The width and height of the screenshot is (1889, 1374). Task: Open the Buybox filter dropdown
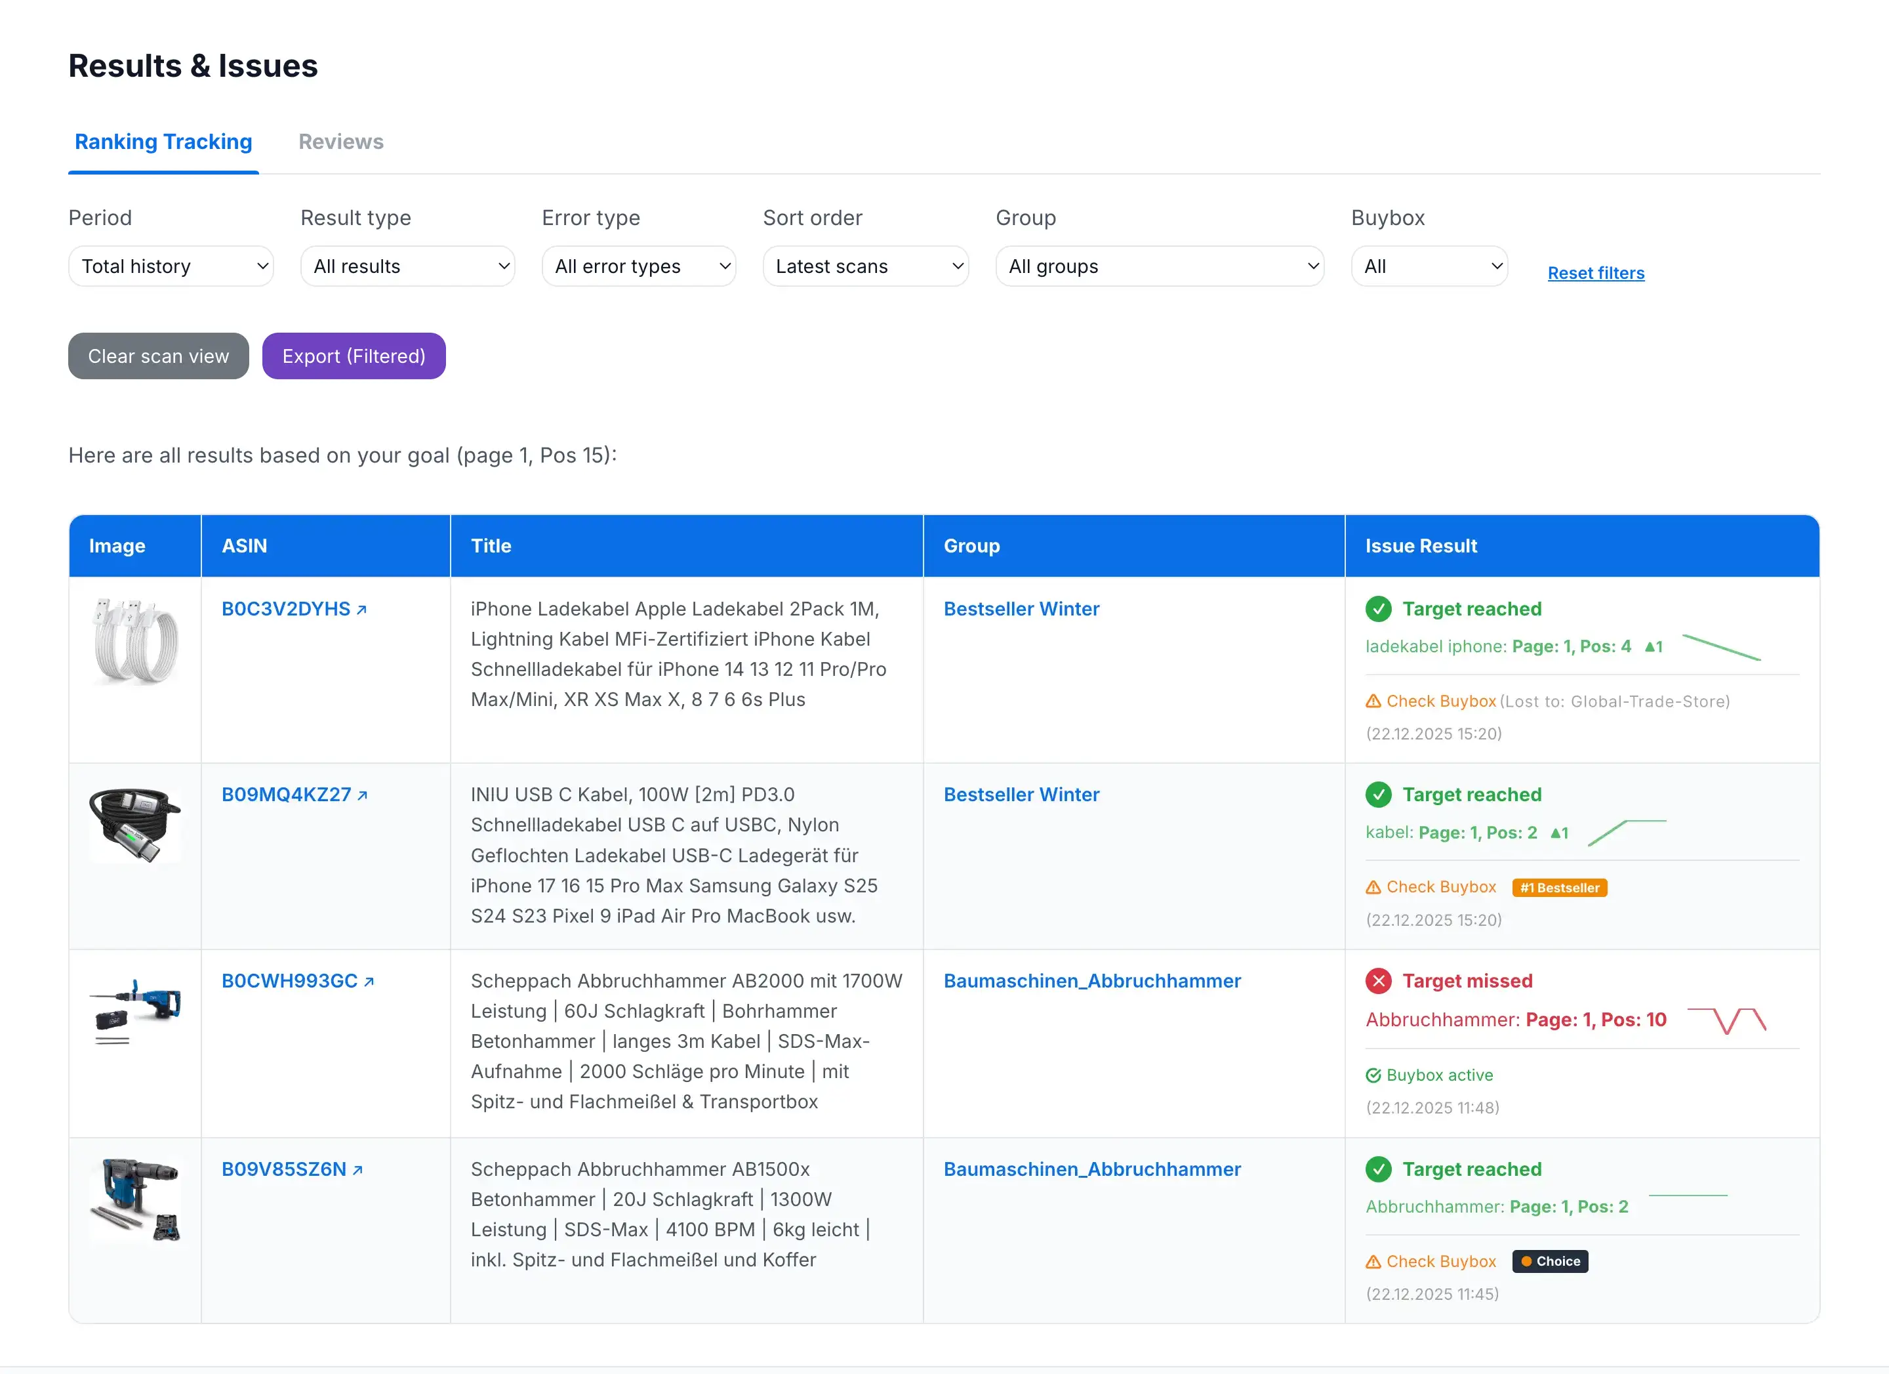tap(1429, 266)
